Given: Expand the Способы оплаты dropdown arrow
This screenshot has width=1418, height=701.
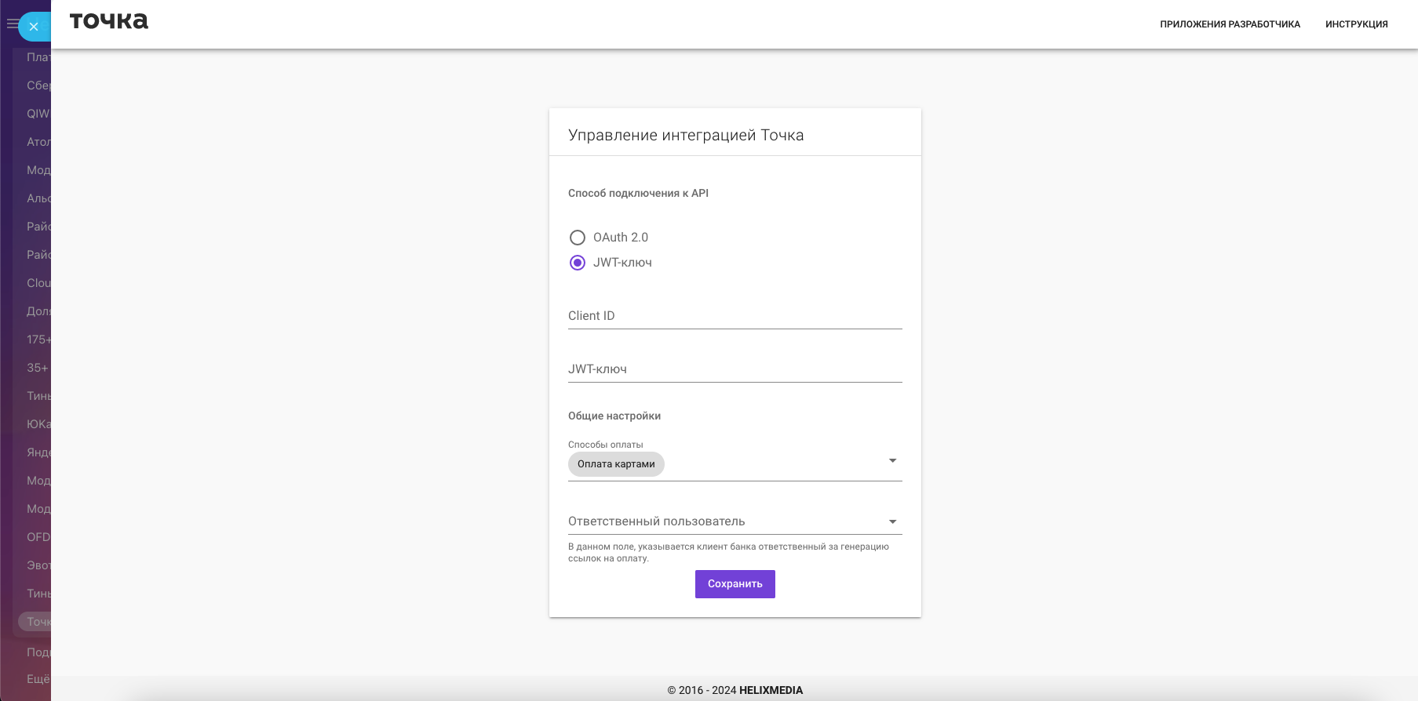Looking at the screenshot, I should pyautogui.click(x=892, y=461).
